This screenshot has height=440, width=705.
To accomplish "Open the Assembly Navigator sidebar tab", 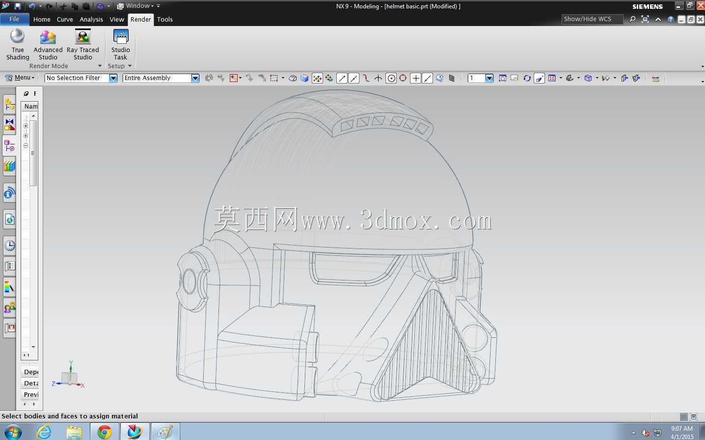I will tap(9, 105).
